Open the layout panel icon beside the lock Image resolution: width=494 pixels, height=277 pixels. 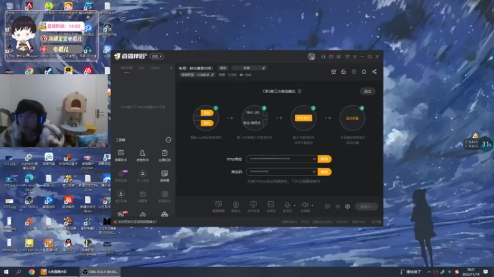click(x=354, y=71)
